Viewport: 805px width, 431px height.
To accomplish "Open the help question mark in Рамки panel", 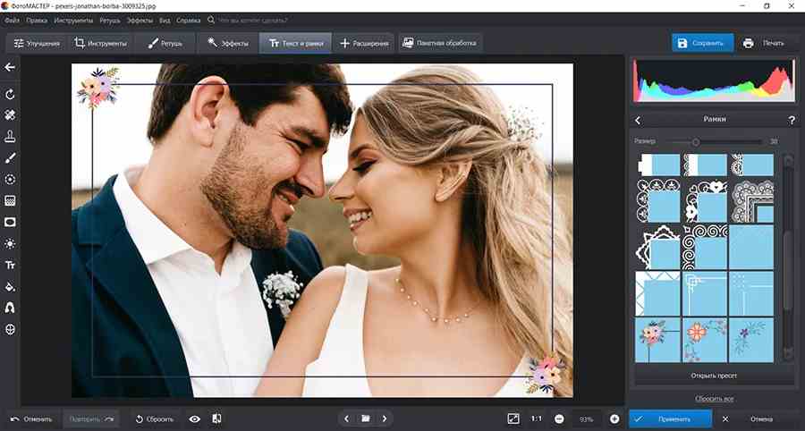I will [x=791, y=120].
